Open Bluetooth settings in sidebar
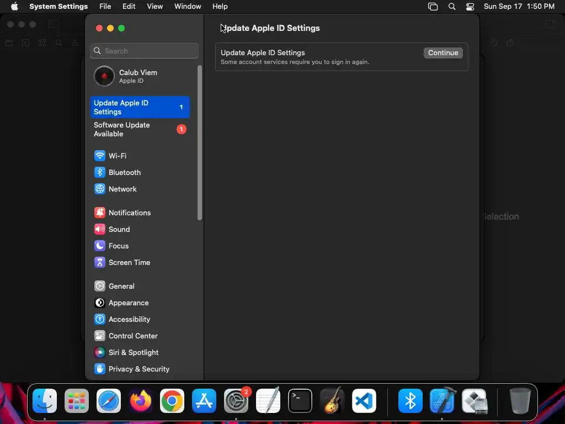The image size is (565, 424). click(x=140, y=172)
